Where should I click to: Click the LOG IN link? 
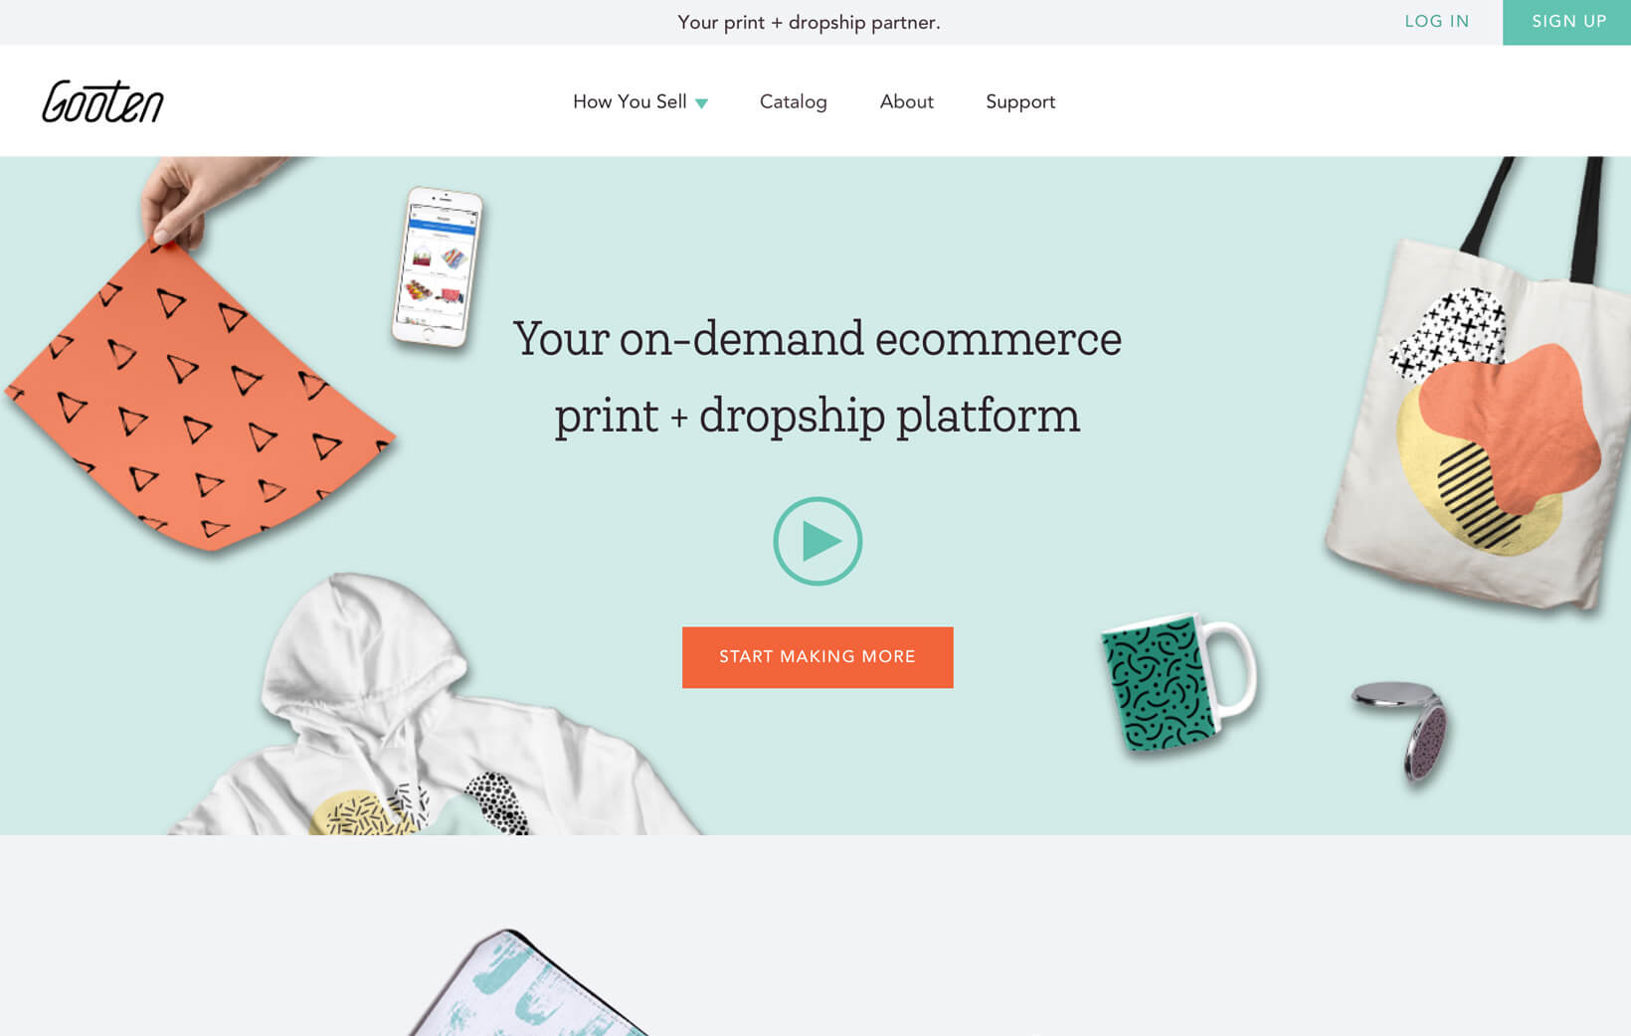click(x=1436, y=21)
